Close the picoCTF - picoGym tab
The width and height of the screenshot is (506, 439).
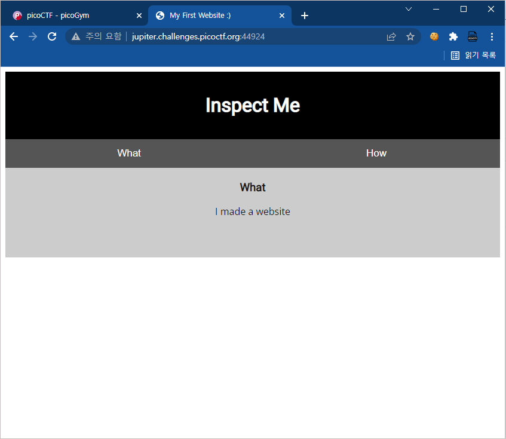[x=139, y=16]
